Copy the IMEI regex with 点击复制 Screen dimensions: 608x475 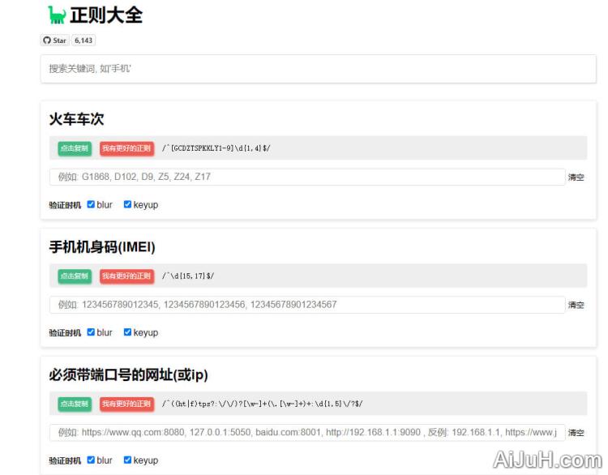click(75, 276)
